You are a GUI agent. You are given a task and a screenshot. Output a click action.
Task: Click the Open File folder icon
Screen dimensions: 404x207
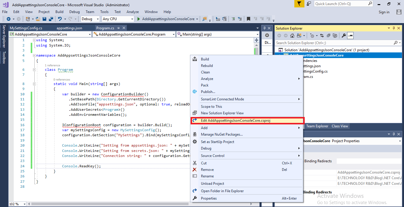coord(38,19)
